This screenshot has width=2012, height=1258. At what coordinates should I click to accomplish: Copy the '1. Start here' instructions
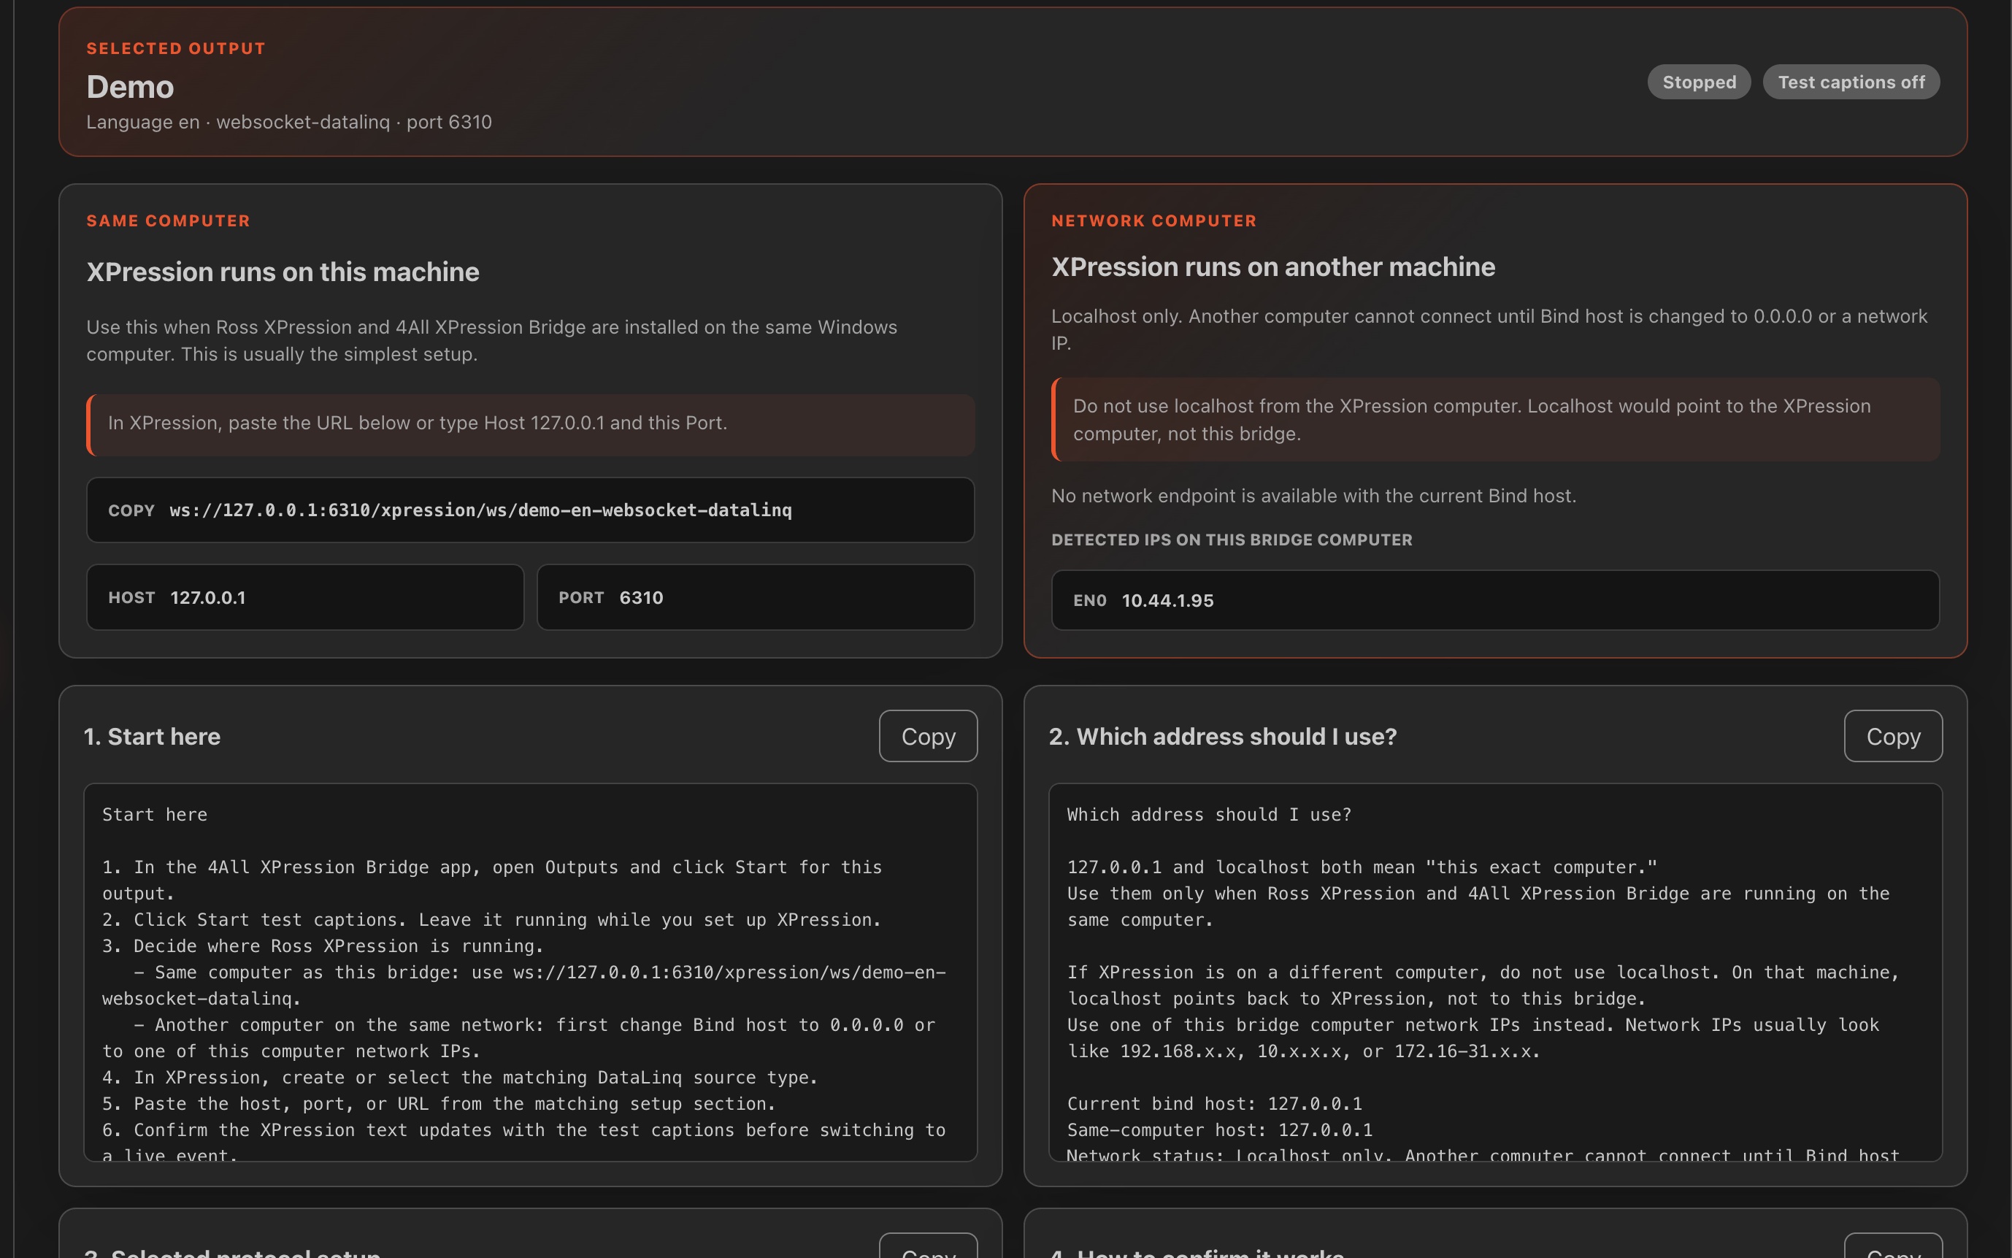click(x=927, y=737)
